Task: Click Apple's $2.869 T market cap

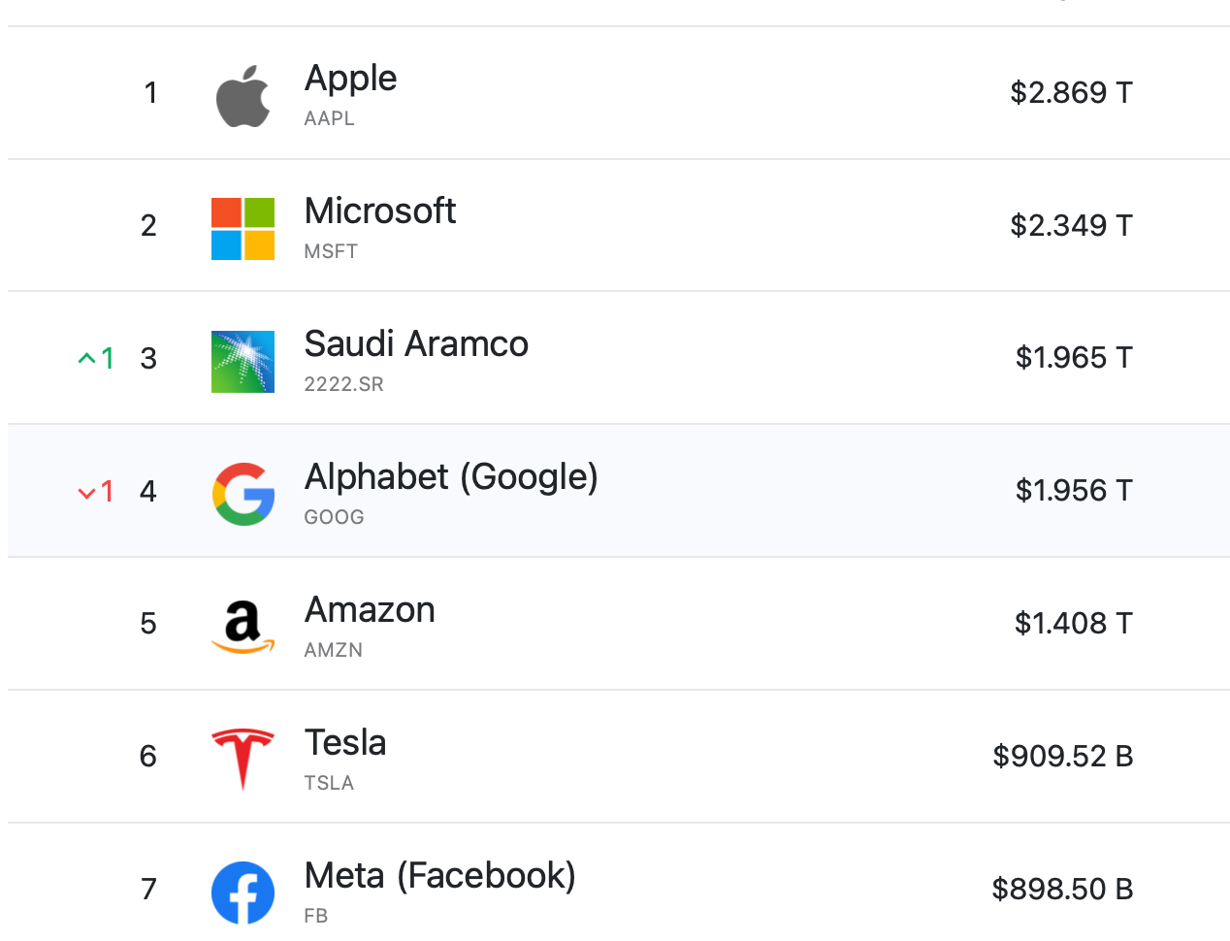Action: coord(1071,92)
